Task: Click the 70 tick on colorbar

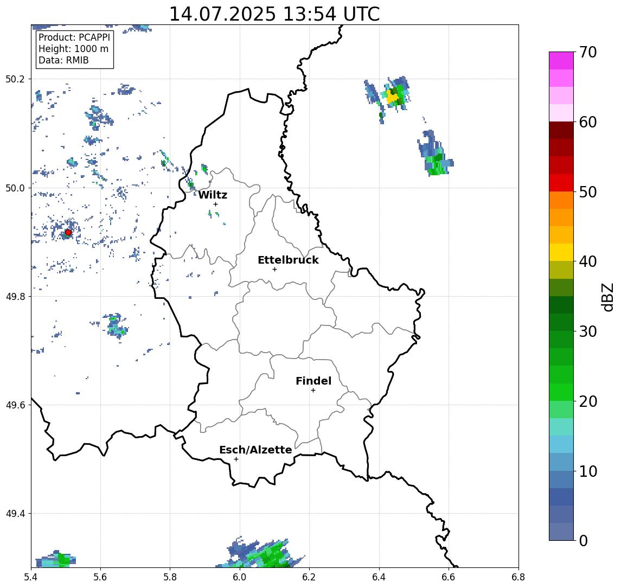Action: 587,52
